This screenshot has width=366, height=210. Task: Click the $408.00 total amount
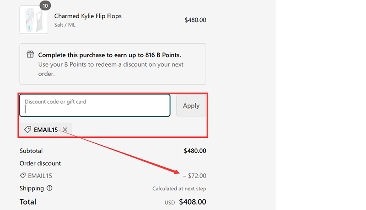pos(192,202)
